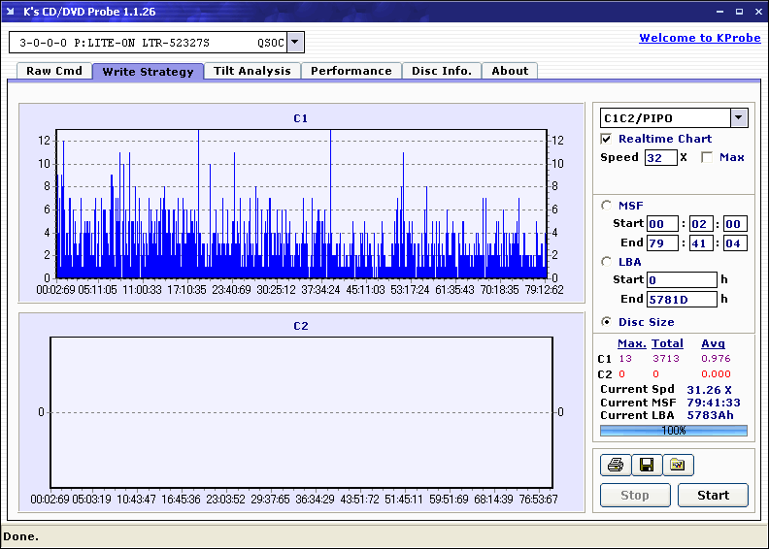Image resolution: width=769 pixels, height=549 pixels.
Task: Click the print chart icon
Action: click(x=615, y=465)
